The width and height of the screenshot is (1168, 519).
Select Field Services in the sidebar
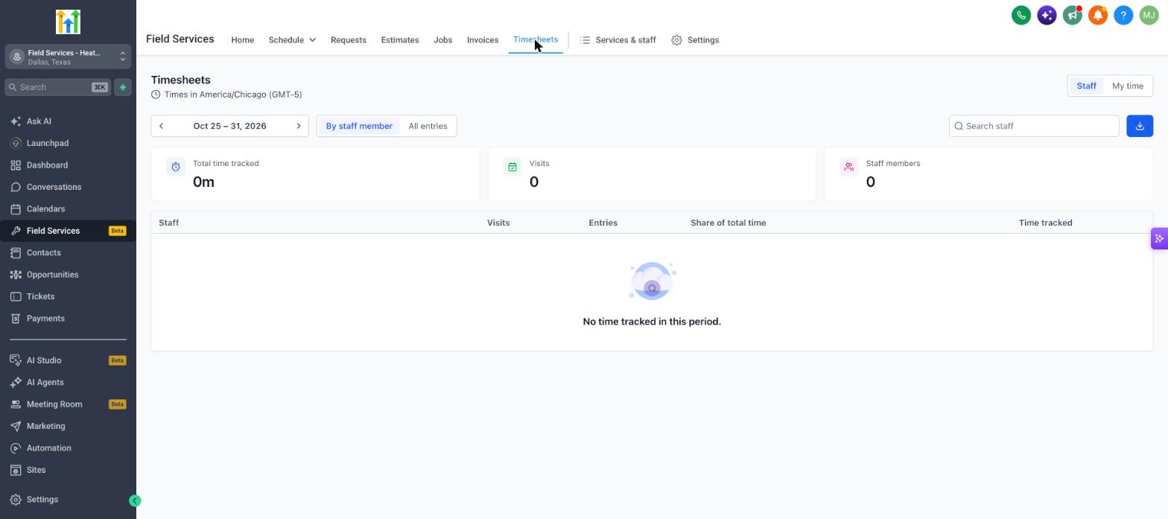68,231
